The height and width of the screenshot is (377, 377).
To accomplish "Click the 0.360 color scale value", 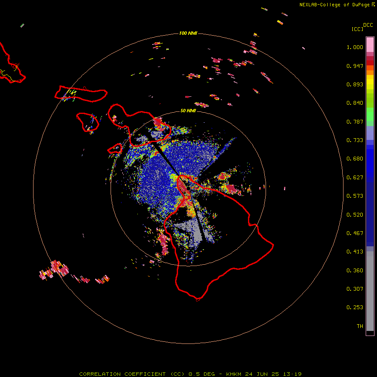I will coord(355,271).
